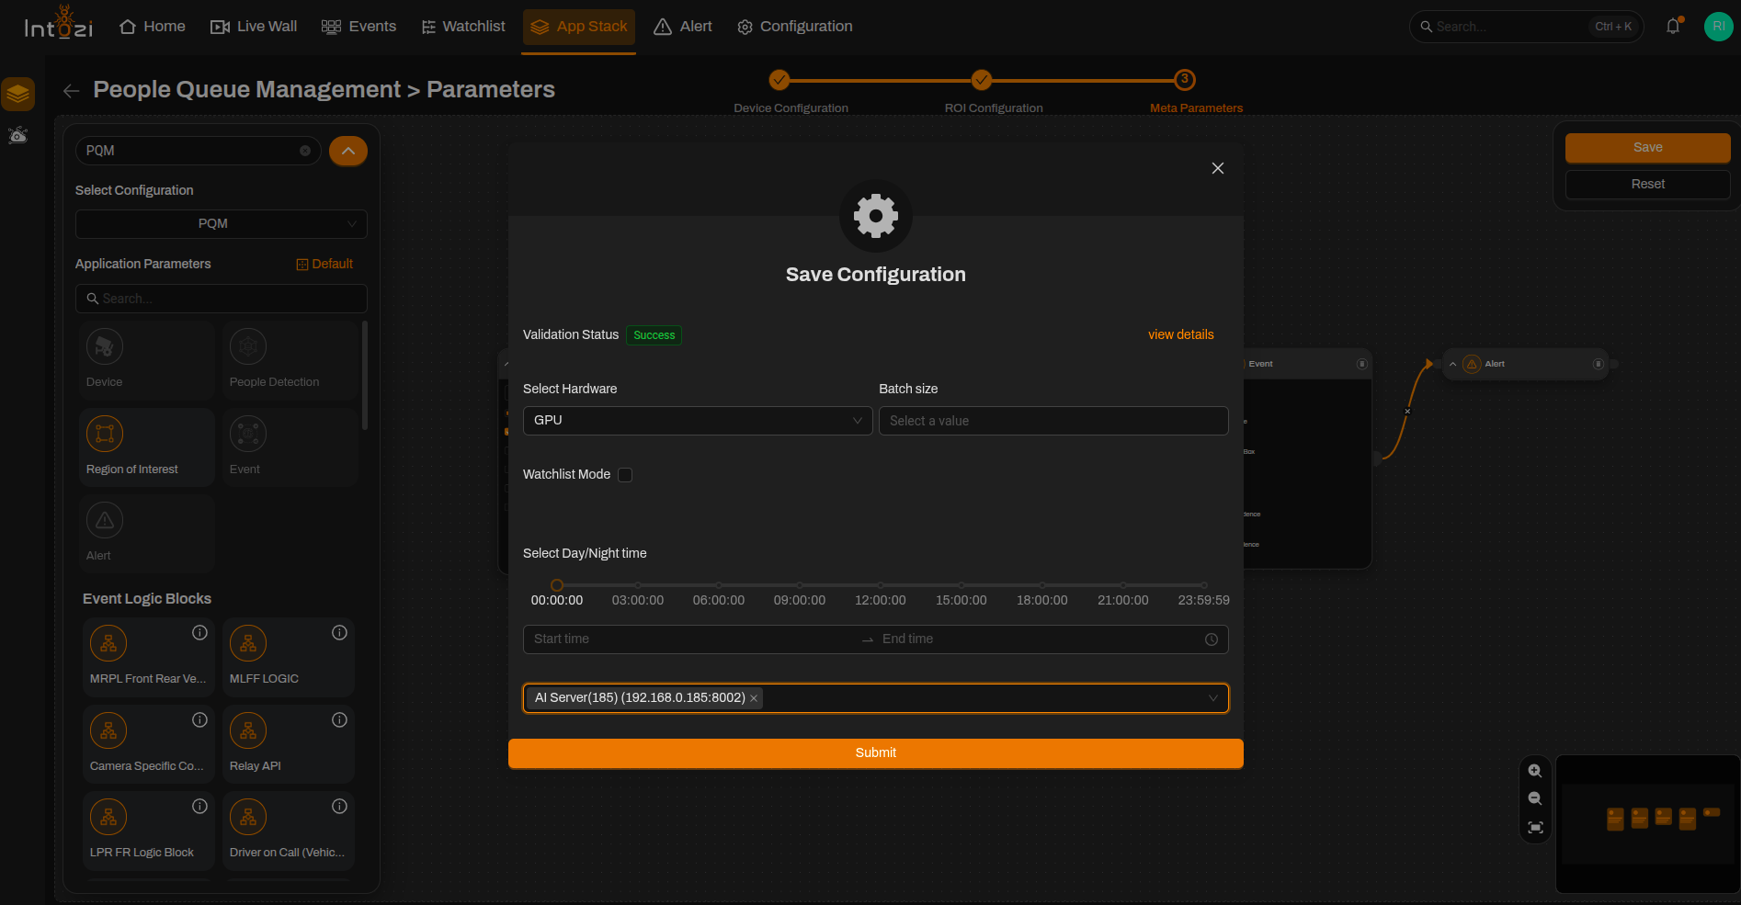Open the notifications bell icon

point(1673,27)
